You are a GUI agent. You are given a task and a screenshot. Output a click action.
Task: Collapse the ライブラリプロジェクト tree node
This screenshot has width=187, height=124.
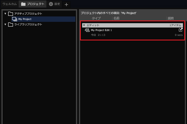[x=5, y=25]
